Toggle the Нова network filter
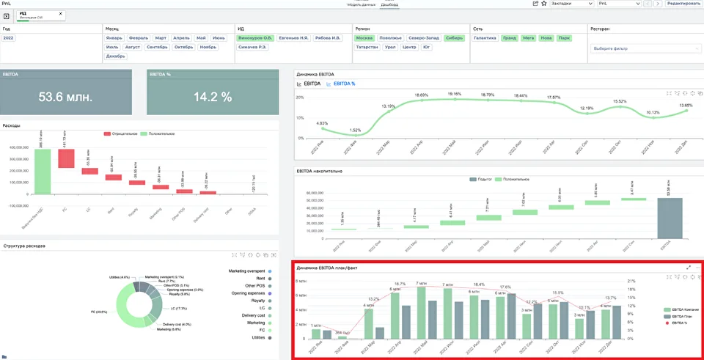Image resolution: width=704 pixels, height=360 pixels. (x=546, y=38)
